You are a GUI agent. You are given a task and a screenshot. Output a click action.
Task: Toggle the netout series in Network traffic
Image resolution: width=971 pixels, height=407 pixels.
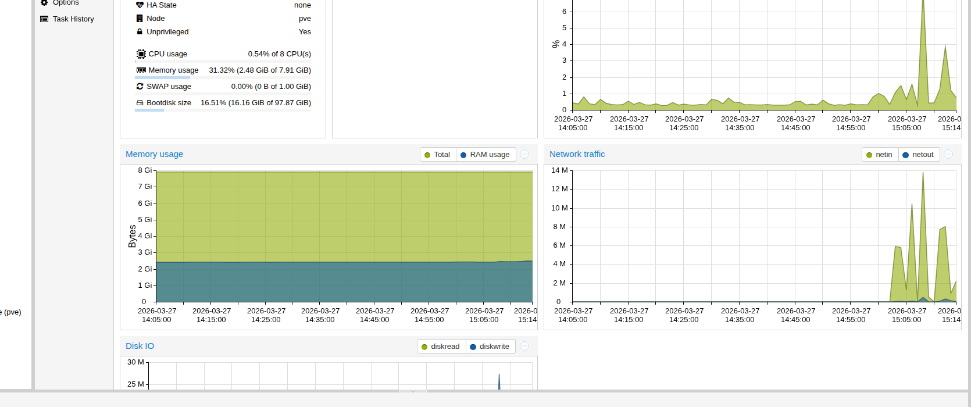click(x=918, y=155)
